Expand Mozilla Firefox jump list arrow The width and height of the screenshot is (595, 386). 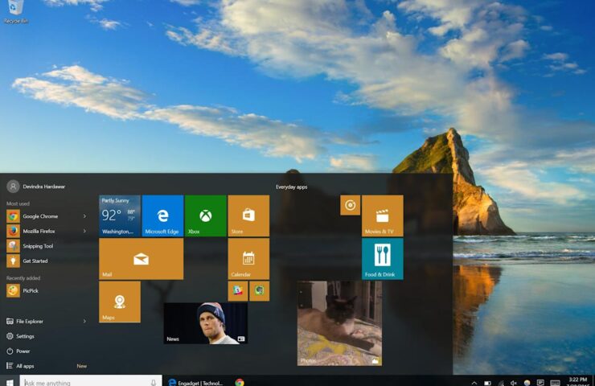tap(84, 231)
